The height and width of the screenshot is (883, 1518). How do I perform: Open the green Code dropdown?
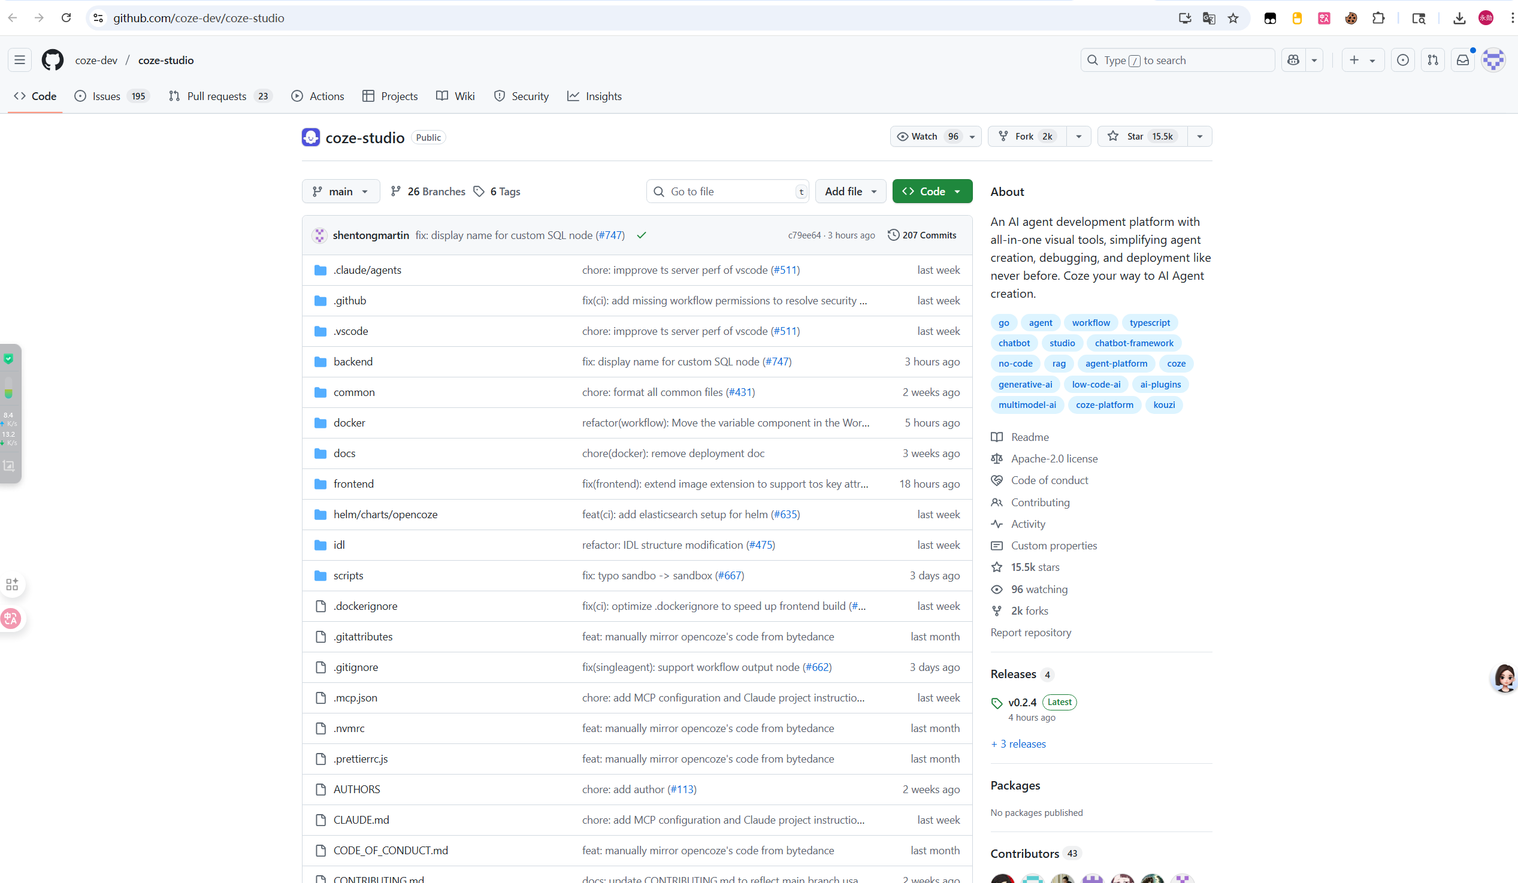pyautogui.click(x=933, y=192)
